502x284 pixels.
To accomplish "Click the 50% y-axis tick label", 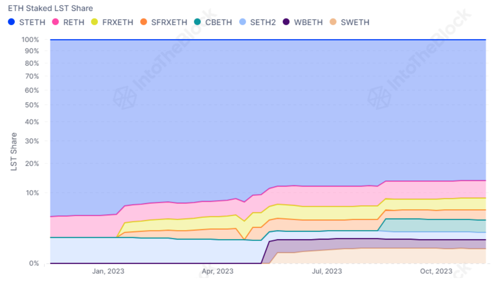I will point(32,105).
